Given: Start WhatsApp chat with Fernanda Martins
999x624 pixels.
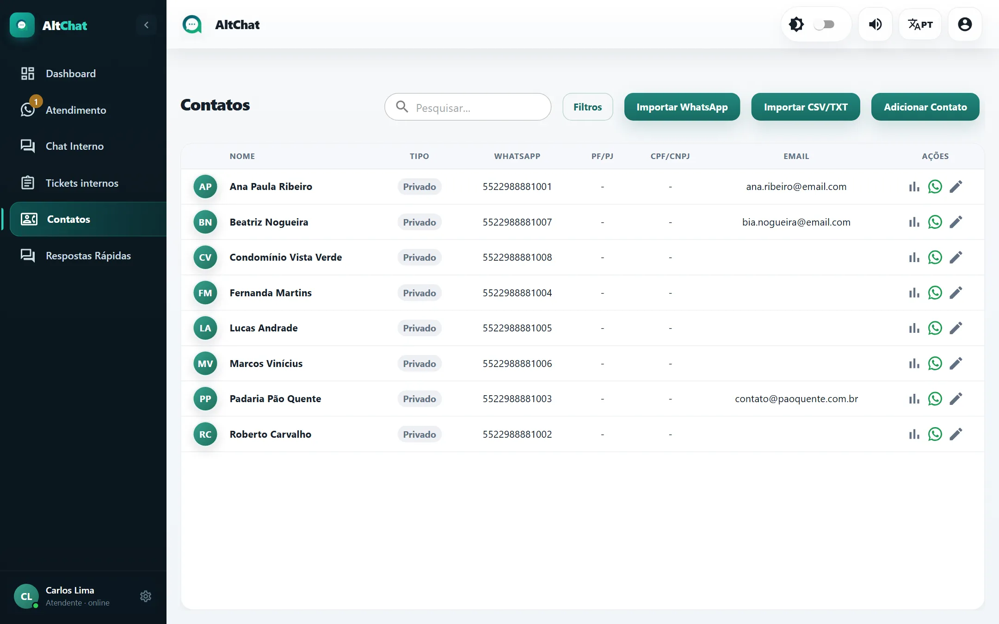Looking at the screenshot, I should click(x=935, y=293).
